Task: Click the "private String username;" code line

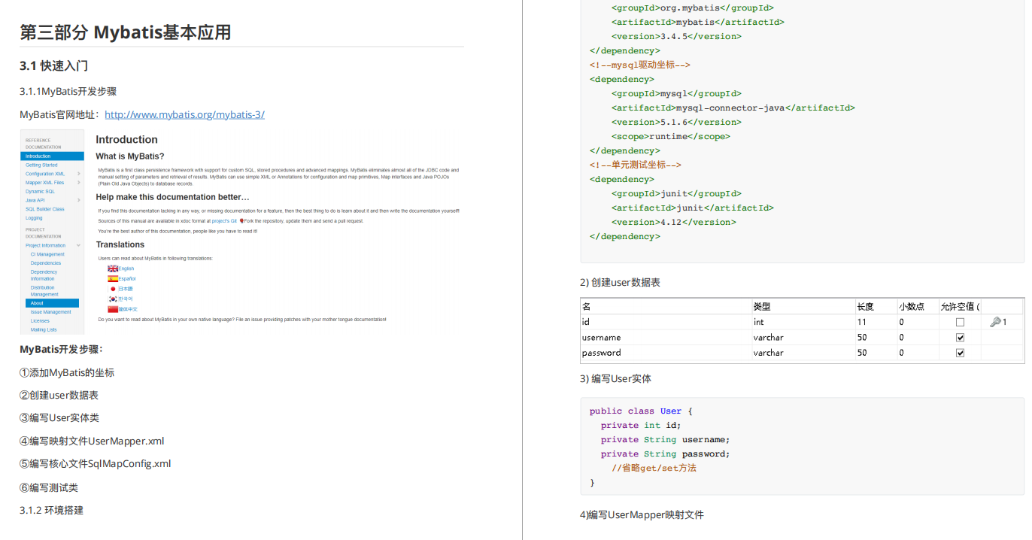Action: pos(665,439)
